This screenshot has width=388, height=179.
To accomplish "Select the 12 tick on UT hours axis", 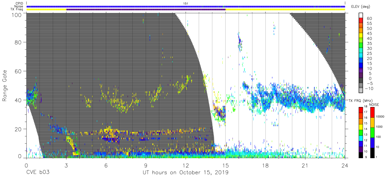I will tap(185, 165).
